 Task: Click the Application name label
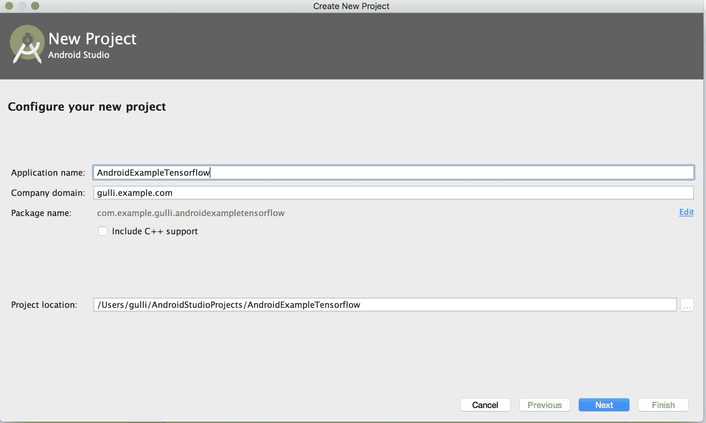click(x=48, y=172)
